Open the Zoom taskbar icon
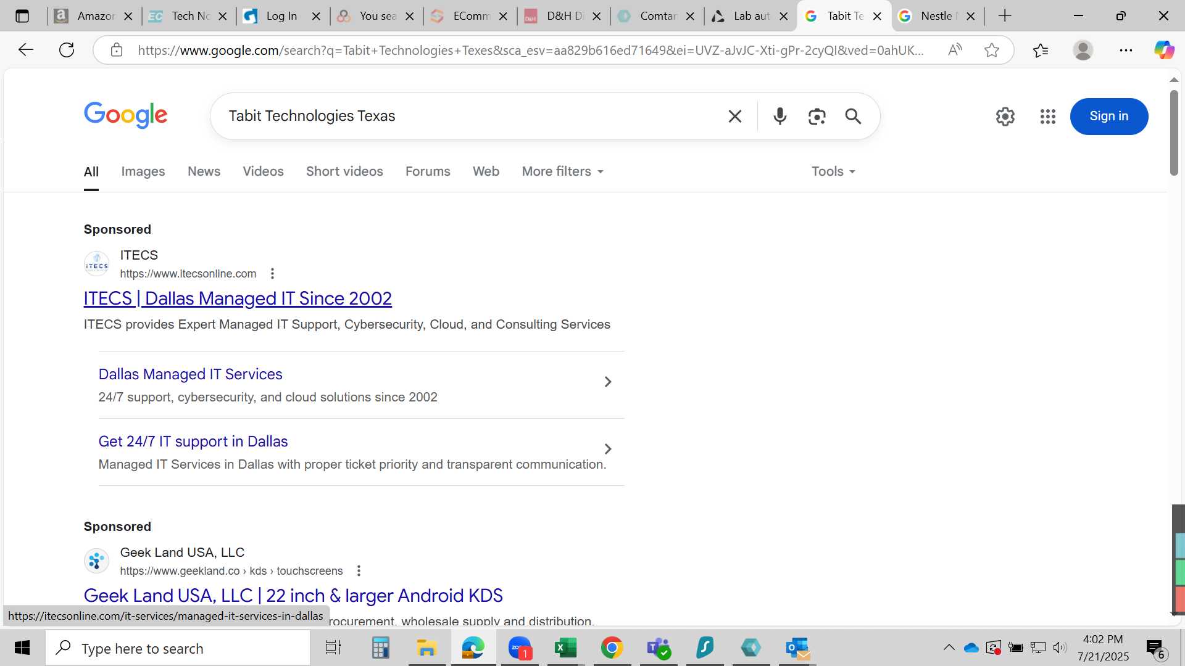Screen dimensions: 1185x666 pyautogui.click(x=520, y=648)
